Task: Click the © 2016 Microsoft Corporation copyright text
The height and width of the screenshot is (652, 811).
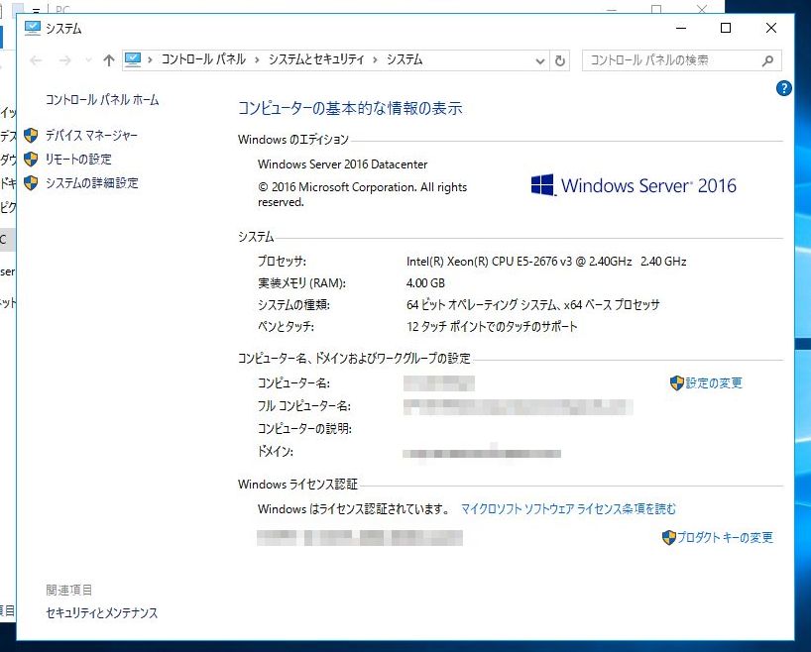Action: [362, 194]
